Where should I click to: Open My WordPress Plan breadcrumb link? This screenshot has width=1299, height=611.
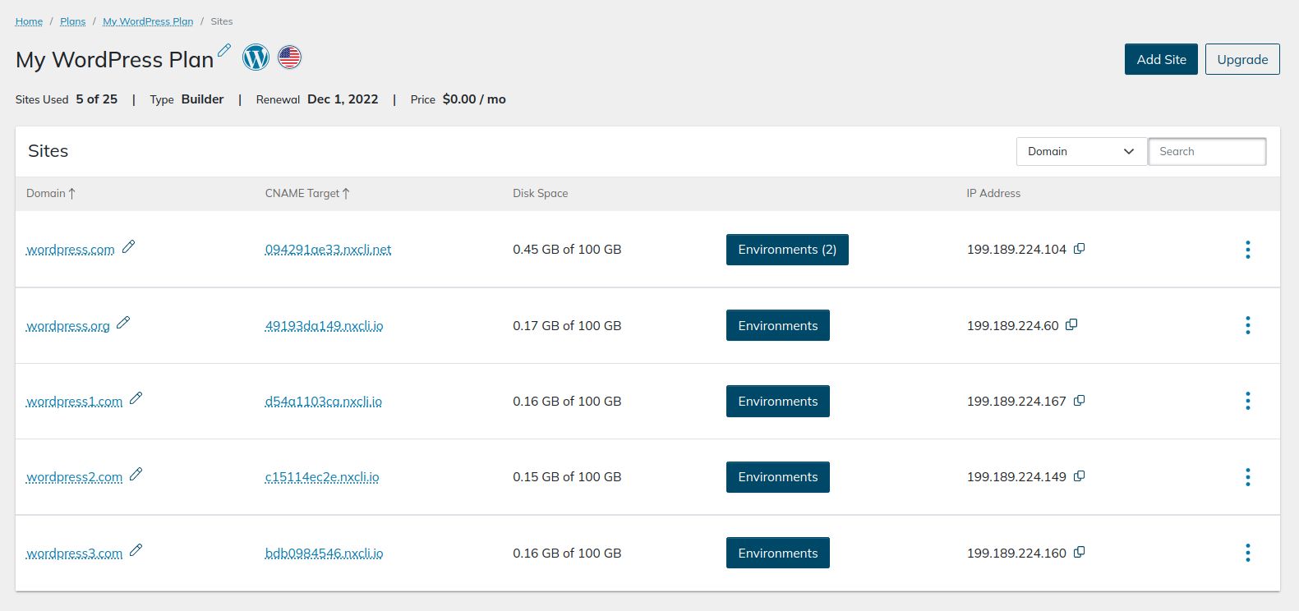pos(148,21)
